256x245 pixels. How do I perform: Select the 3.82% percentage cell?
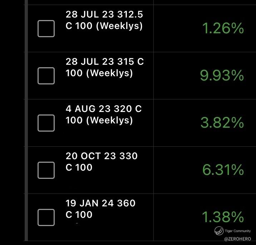[x=222, y=123]
